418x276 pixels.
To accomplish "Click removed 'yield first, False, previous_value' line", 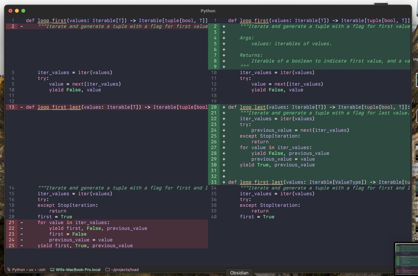I will pyautogui.click(x=98, y=228).
